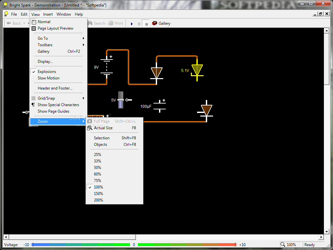Open the File menu
333x250 pixels.
tap(14, 14)
